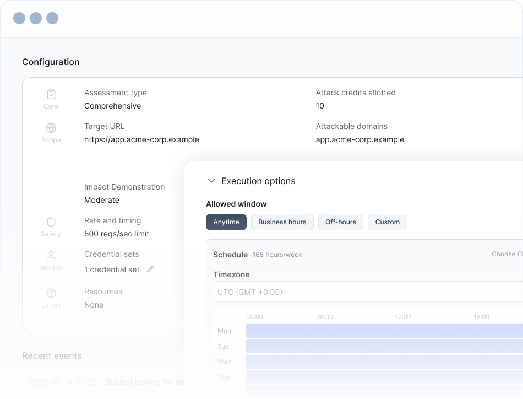Select the Anytime allowed window
The height and width of the screenshot is (399, 523).
[x=226, y=222]
